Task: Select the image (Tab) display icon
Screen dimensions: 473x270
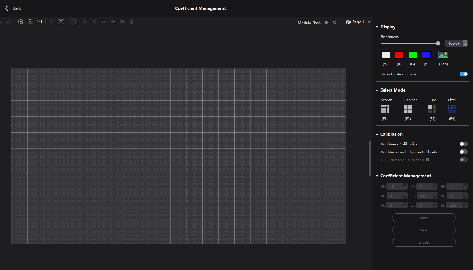Action: point(443,55)
